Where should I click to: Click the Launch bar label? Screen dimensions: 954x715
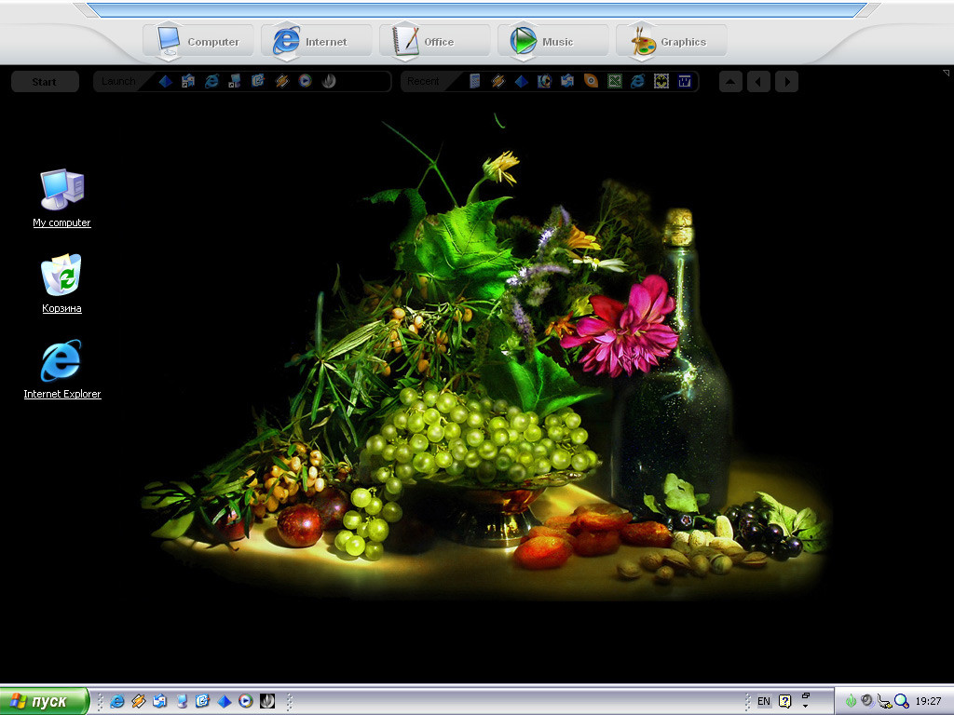tap(118, 81)
